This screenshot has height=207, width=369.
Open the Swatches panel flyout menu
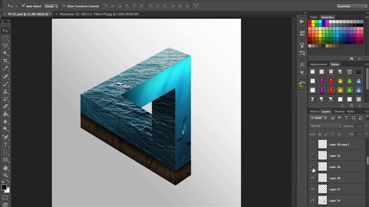(x=366, y=17)
